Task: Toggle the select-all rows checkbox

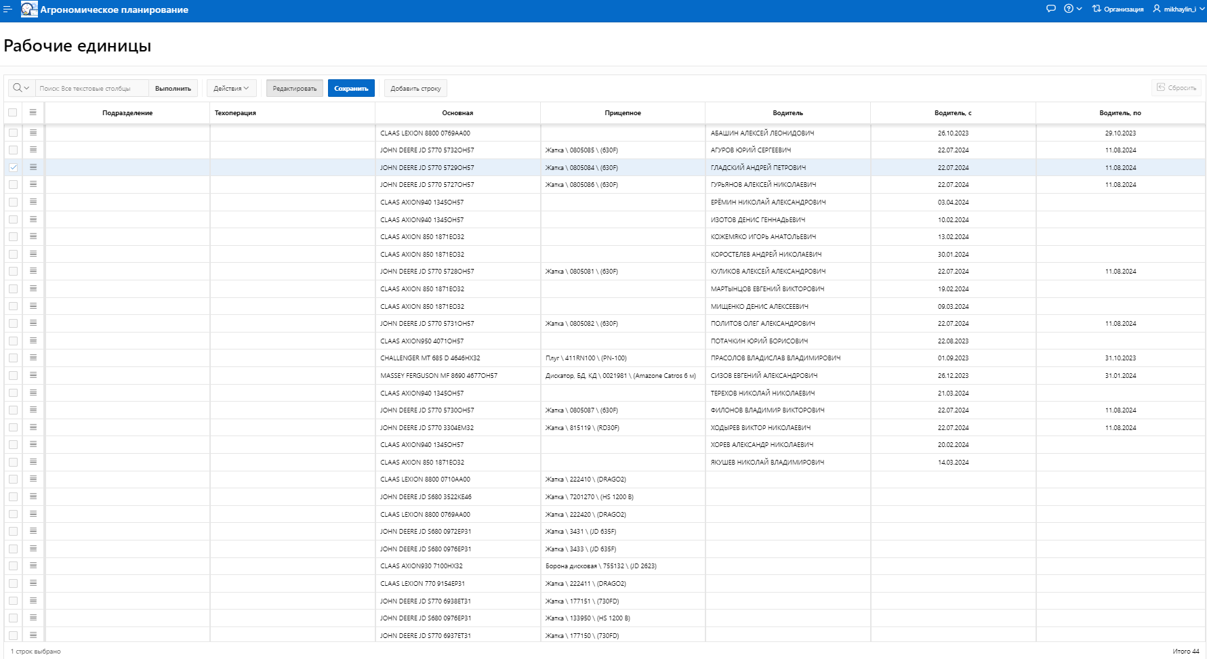Action: pyautogui.click(x=13, y=112)
